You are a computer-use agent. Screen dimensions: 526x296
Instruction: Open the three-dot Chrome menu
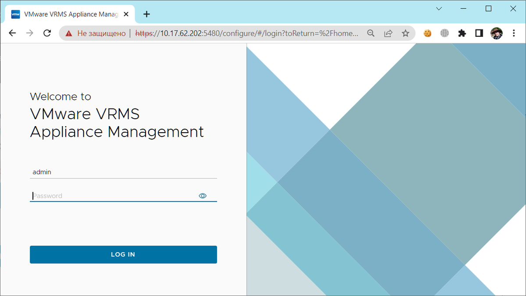(x=513, y=33)
